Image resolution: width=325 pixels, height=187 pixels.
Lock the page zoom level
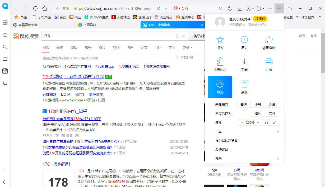(x=266, y=122)
